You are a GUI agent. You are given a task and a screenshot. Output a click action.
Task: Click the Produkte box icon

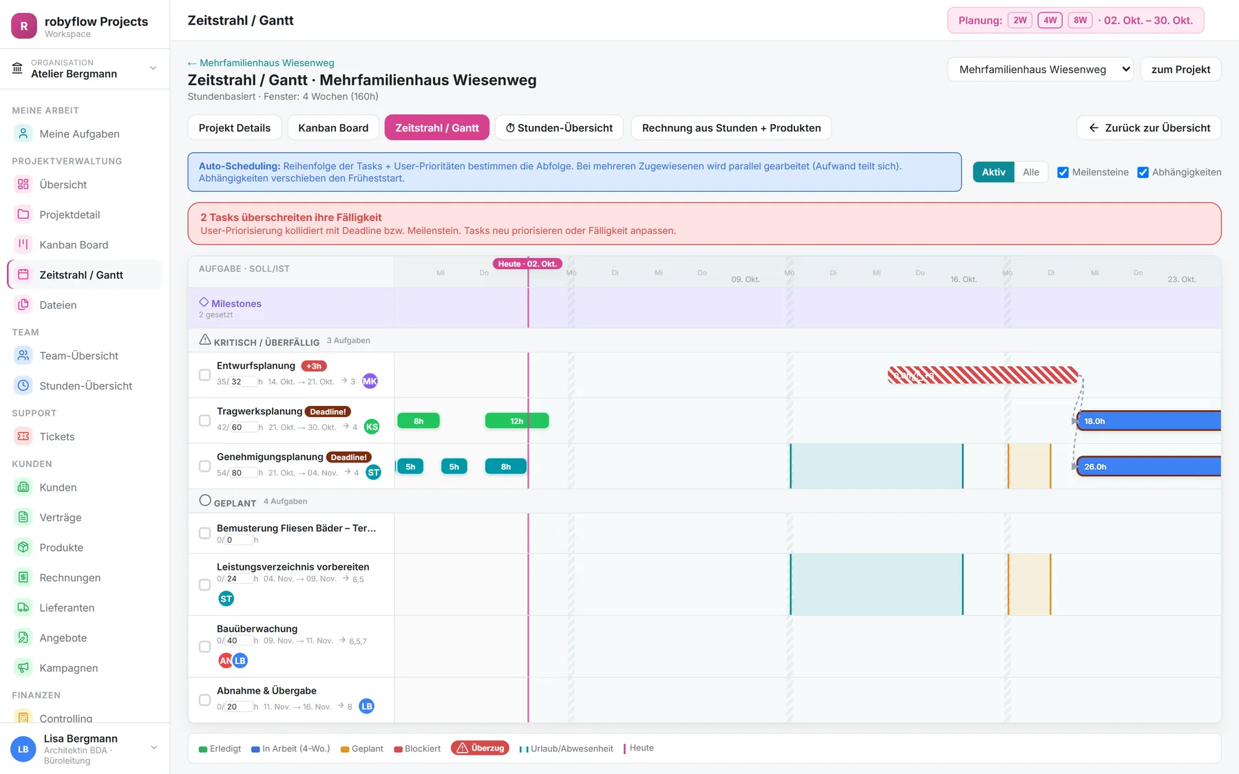pyautogui.click(x=23, y=548)
